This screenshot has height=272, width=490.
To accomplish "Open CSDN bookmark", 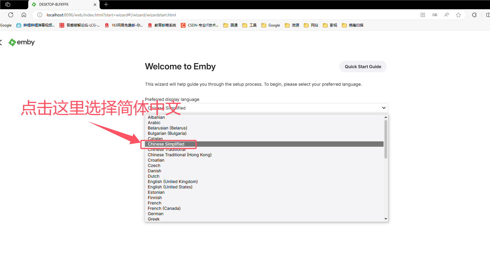I will pos(200,25).
